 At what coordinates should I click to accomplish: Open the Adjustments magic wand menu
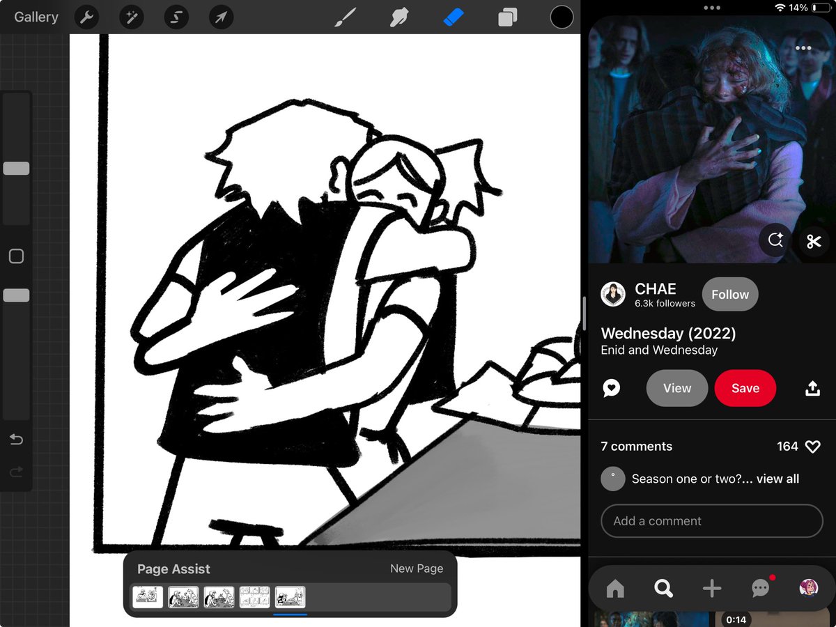coord(131,17)
